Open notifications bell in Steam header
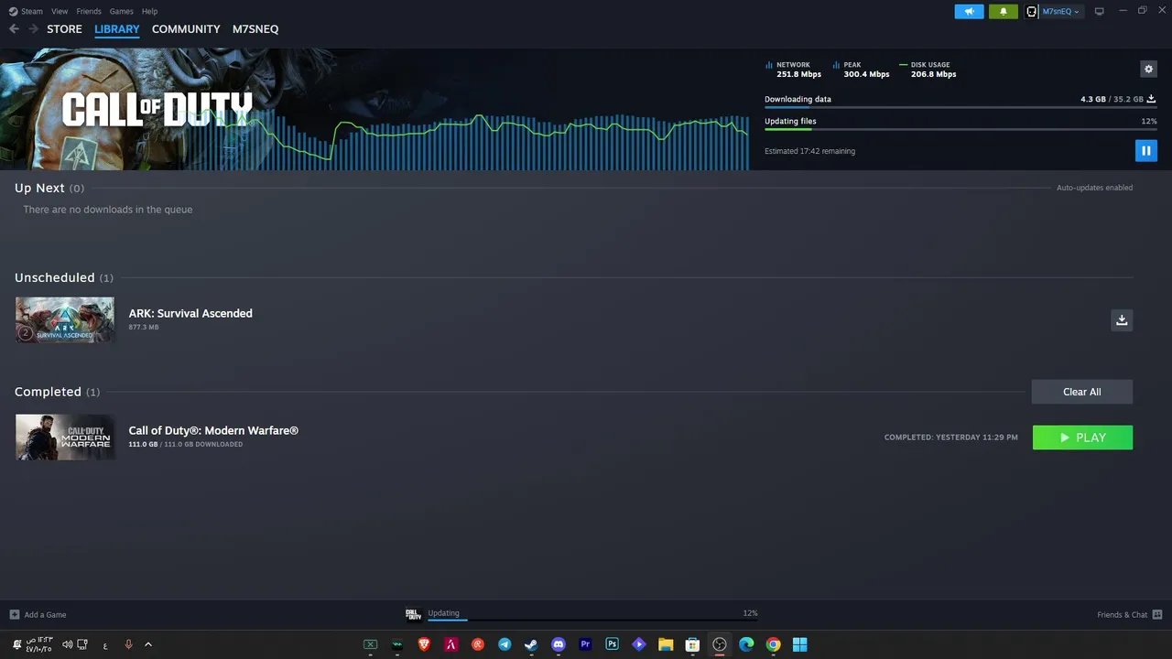 point(1004,11)
